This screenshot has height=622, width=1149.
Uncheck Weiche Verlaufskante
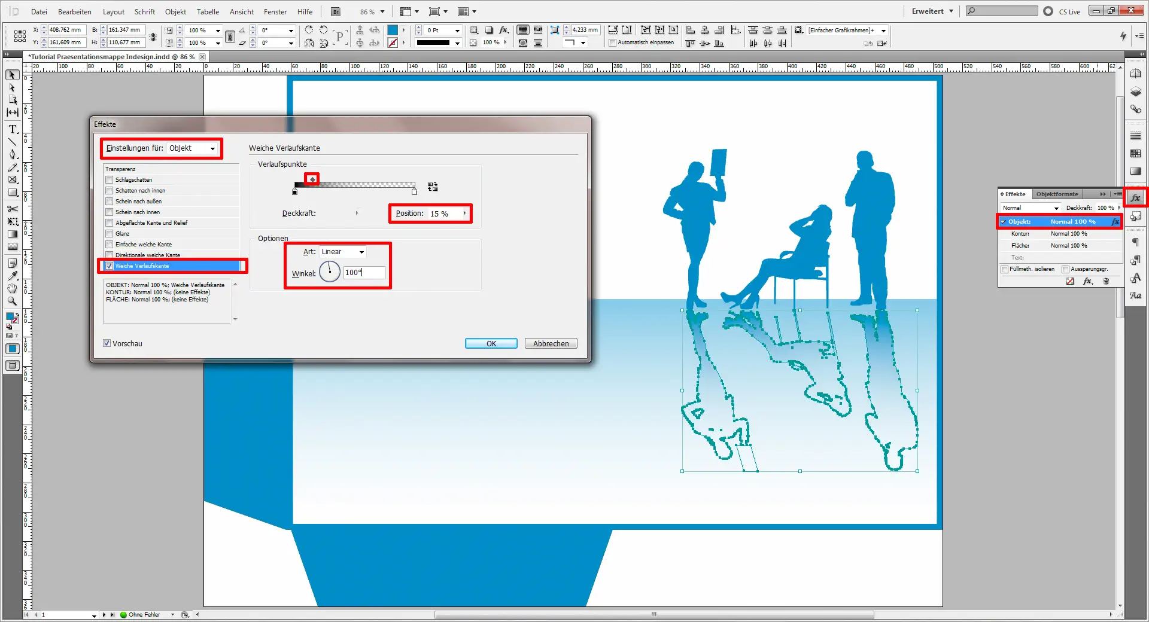point(109,266)
